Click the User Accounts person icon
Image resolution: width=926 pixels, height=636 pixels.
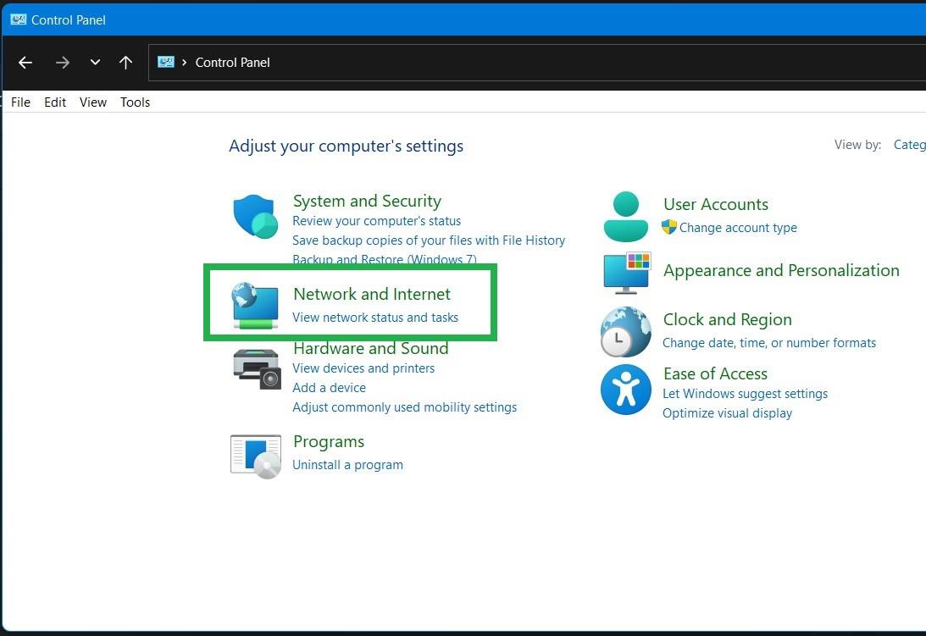click(626, 217)
